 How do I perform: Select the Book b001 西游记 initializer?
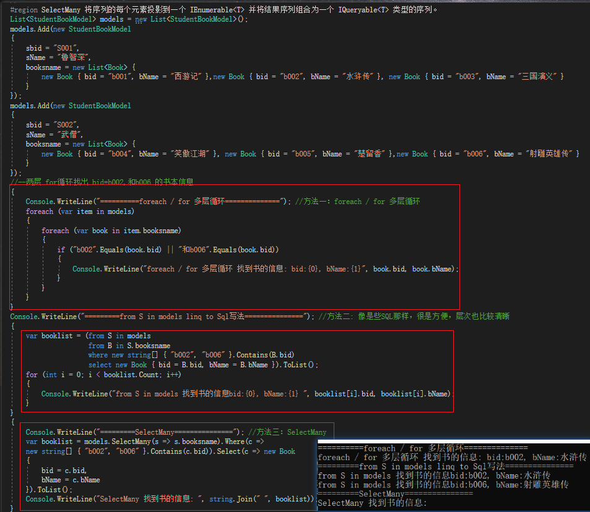[126, 77]
